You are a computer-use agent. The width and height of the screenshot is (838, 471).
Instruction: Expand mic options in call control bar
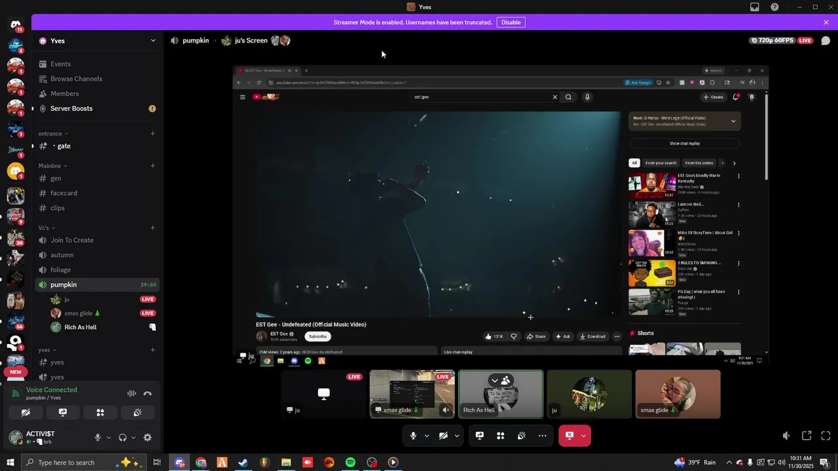pyautogui.click(x=426, y=436)
